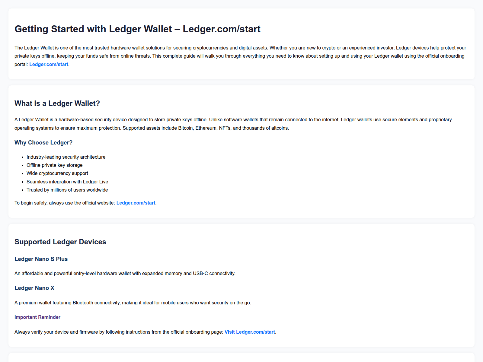Click the "Important Reminder" heading
Screen dimensions: 483x362
[37, 317]
